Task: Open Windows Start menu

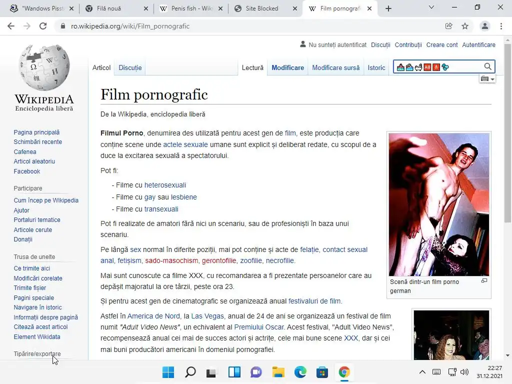Action: point(168,372)
